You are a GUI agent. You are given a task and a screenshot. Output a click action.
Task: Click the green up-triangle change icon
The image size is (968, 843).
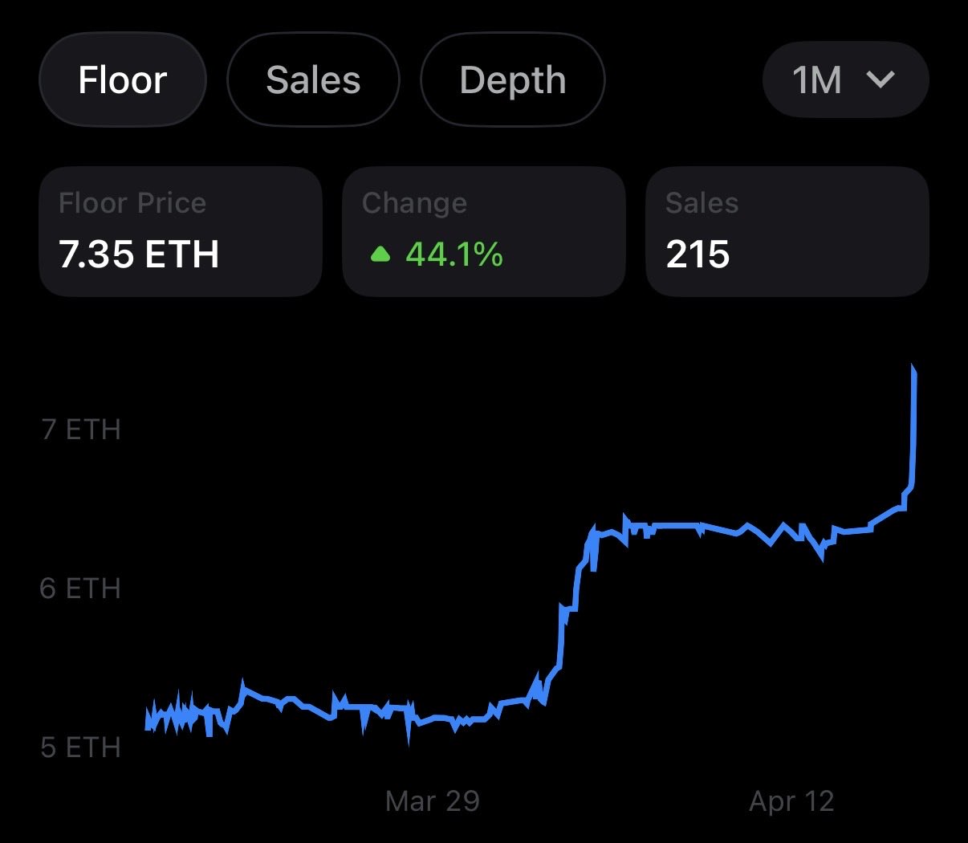(380, 255)
